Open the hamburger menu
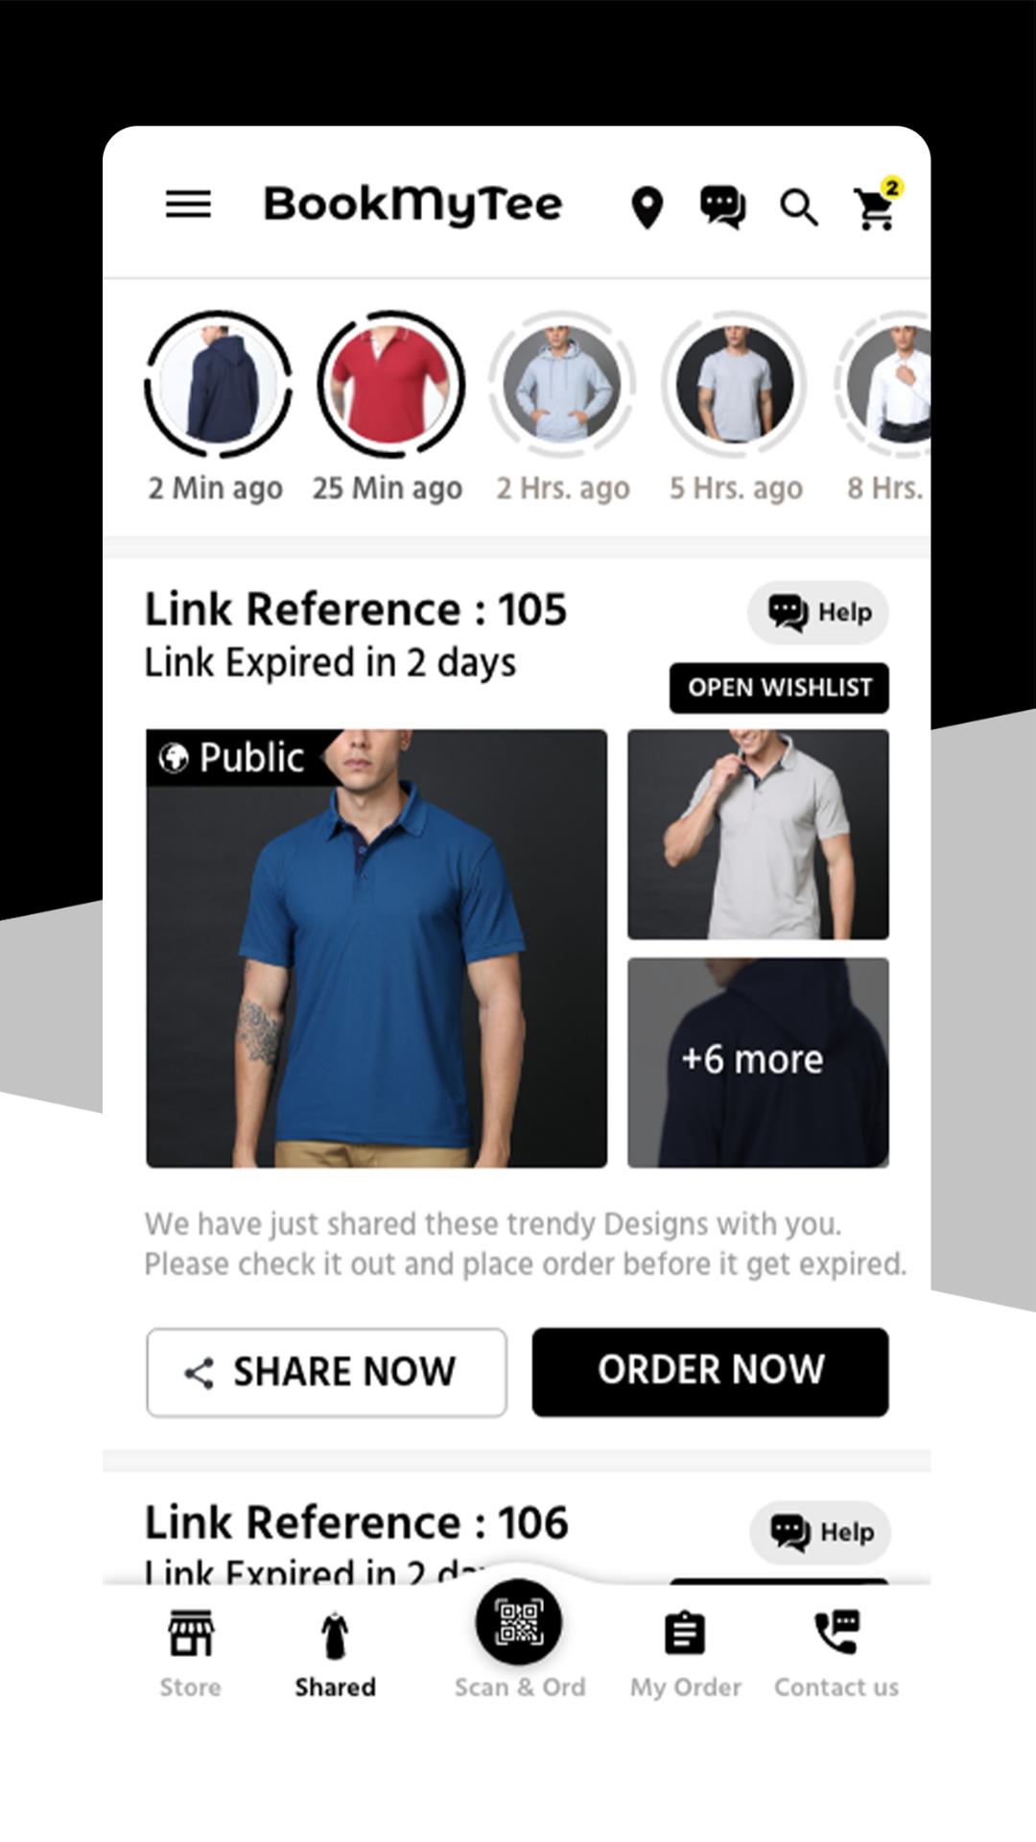 pyautogui.click(x=188, y=204)
